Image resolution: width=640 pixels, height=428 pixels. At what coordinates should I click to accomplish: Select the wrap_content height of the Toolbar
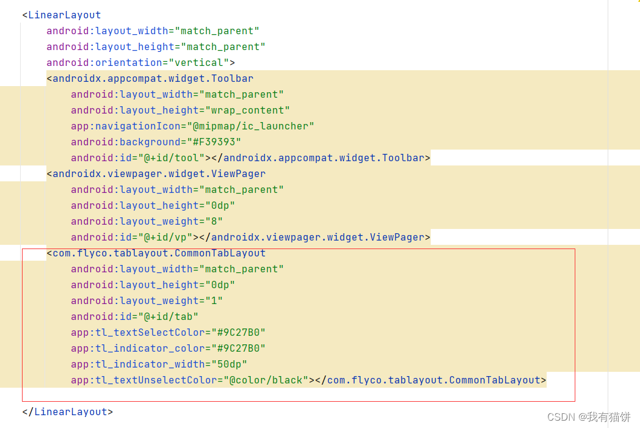248,110
